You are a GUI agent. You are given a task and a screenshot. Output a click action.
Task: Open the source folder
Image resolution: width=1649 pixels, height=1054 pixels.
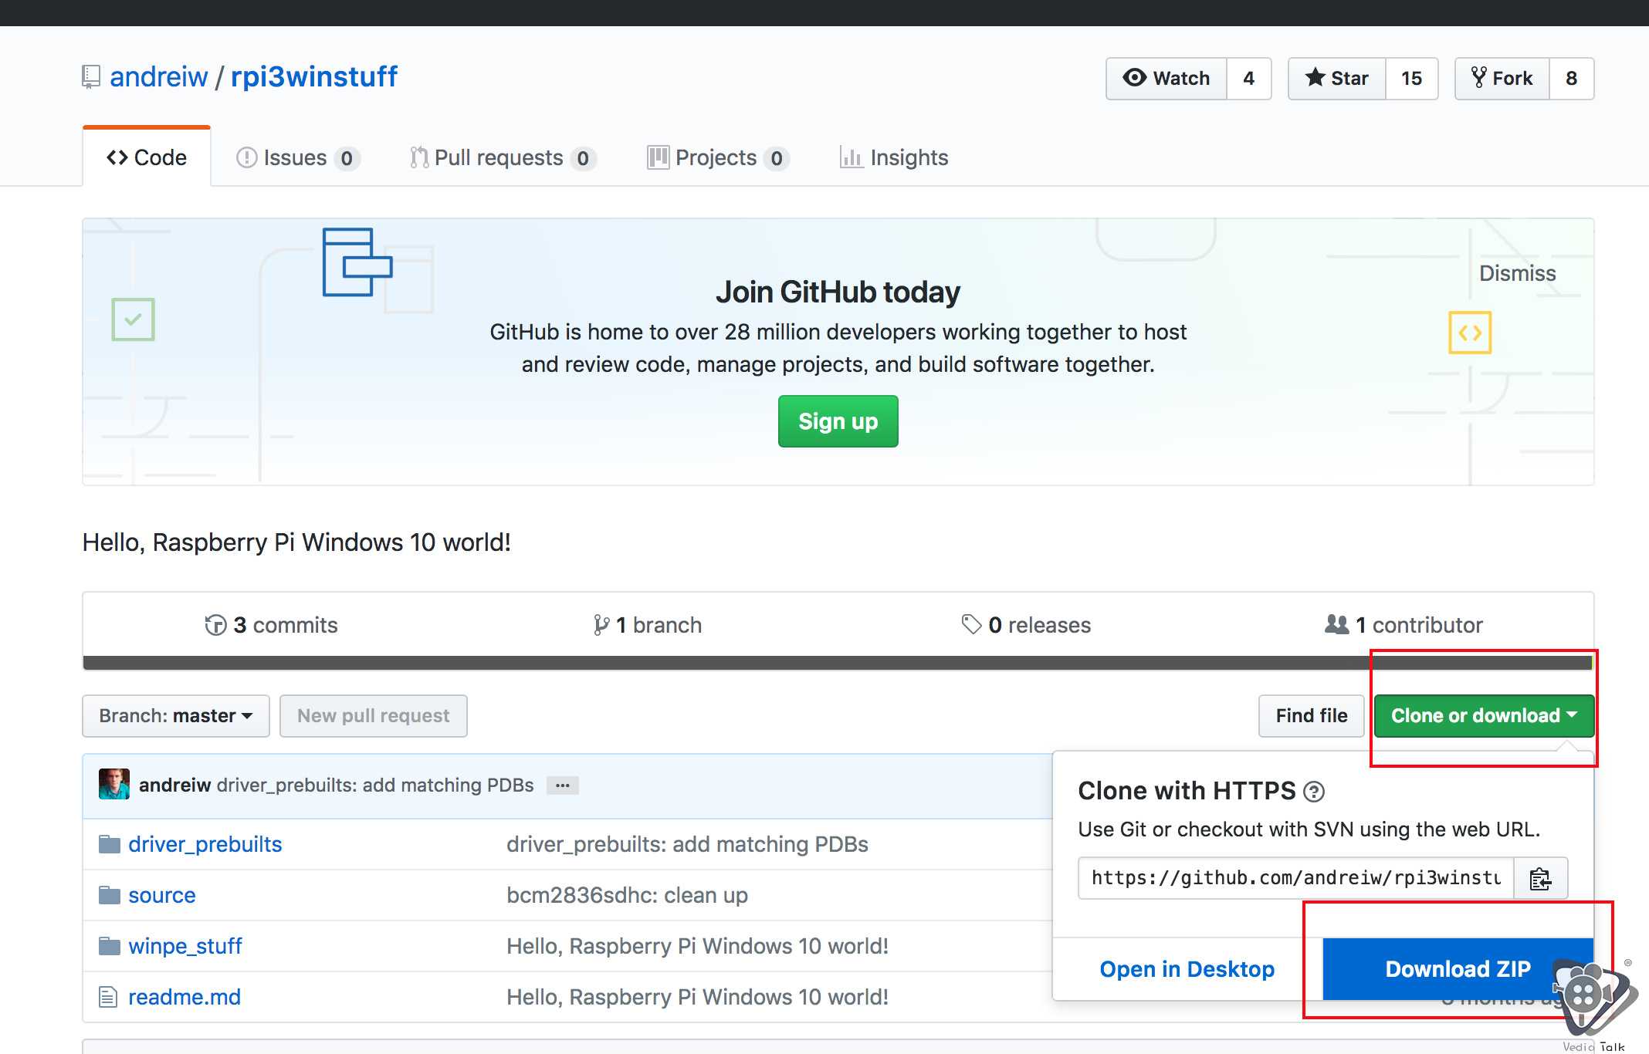162,895
